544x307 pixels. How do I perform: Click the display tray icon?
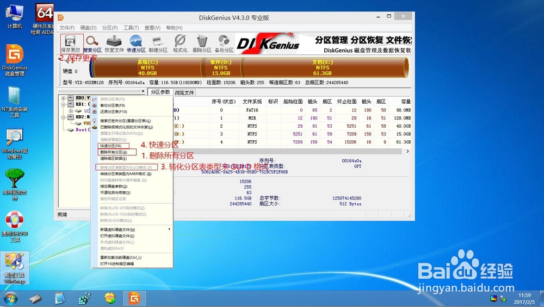click(x=493, y=299)
